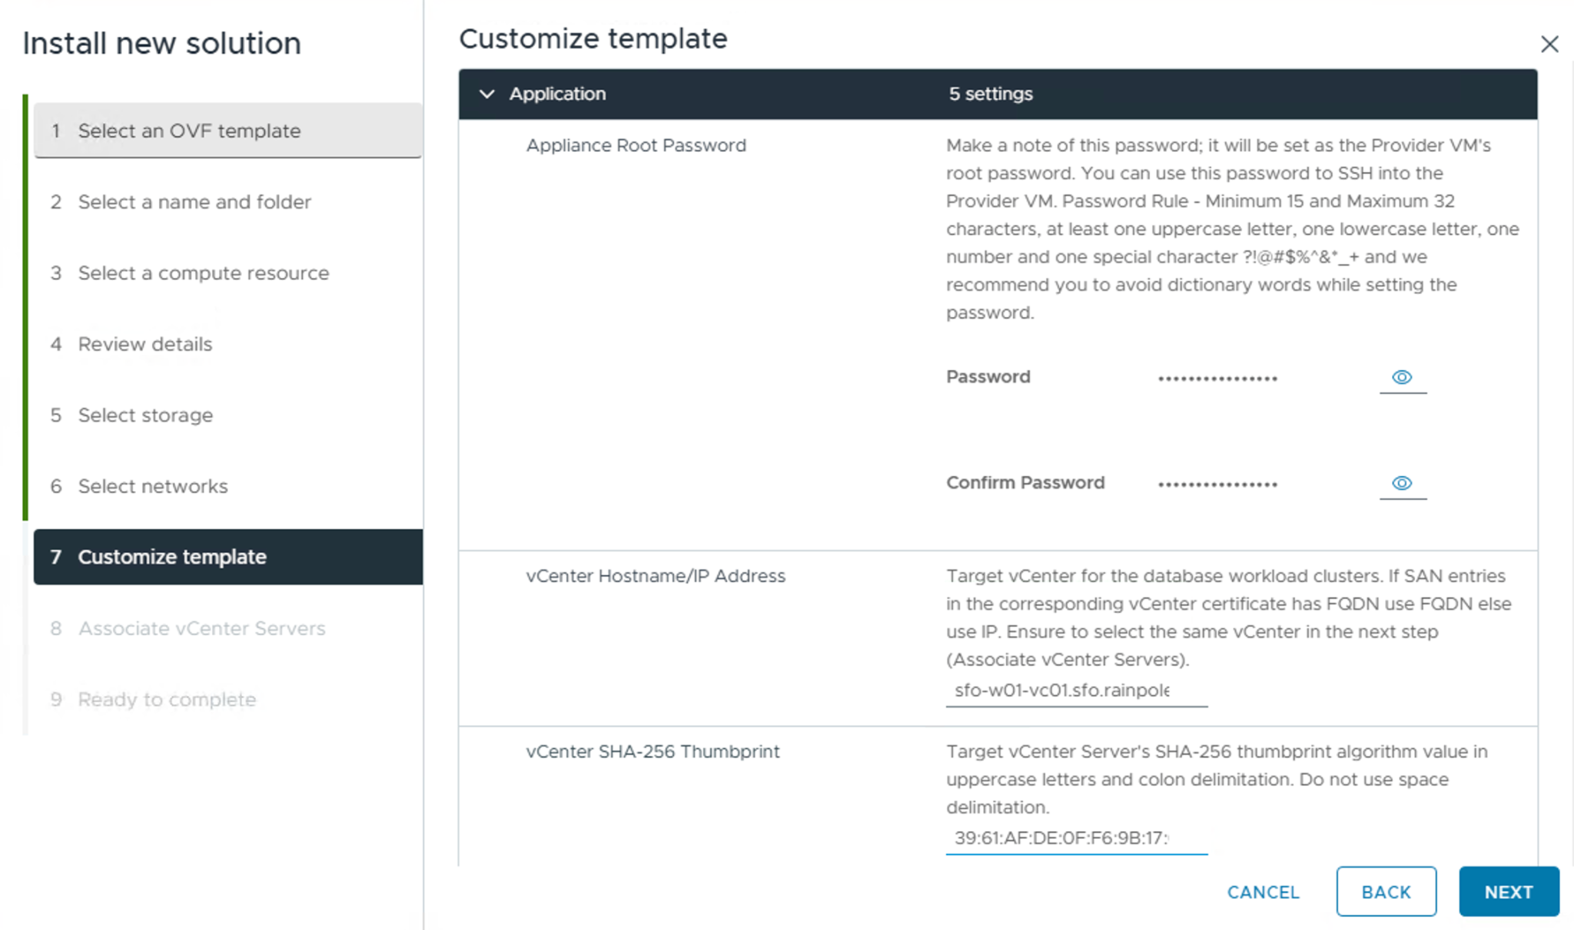The width and height of the screenshot is (1574, 930).
Task: Click step 8 Associate vCenter Servers
Action: click(201, 628)
